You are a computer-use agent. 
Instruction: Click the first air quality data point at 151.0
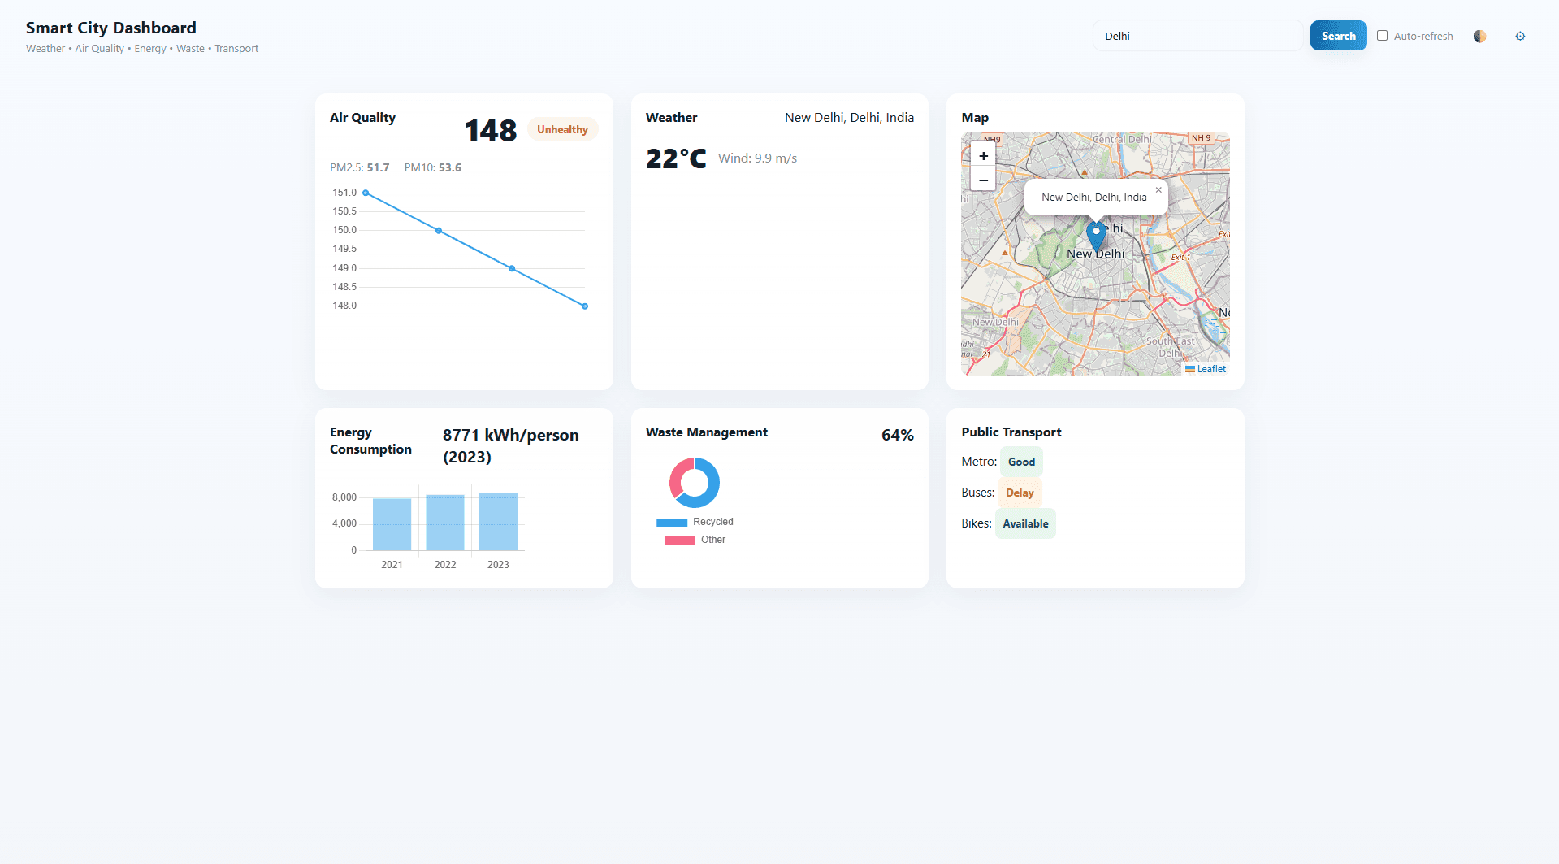366,193
